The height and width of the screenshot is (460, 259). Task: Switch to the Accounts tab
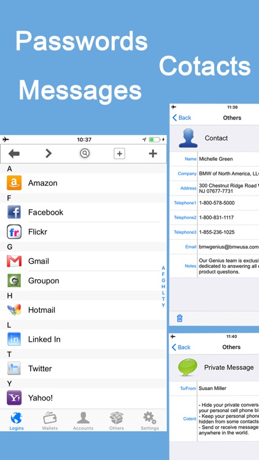tap(83, 421)
